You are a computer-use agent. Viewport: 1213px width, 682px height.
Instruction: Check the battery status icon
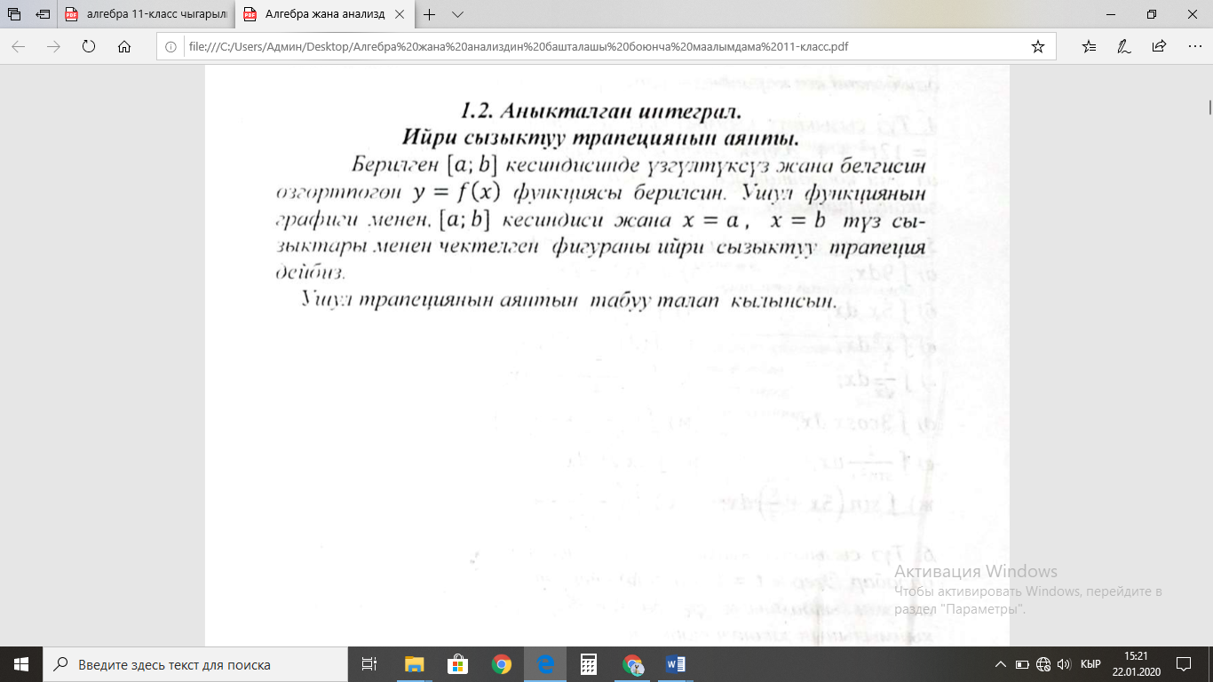pos(1022,664)
